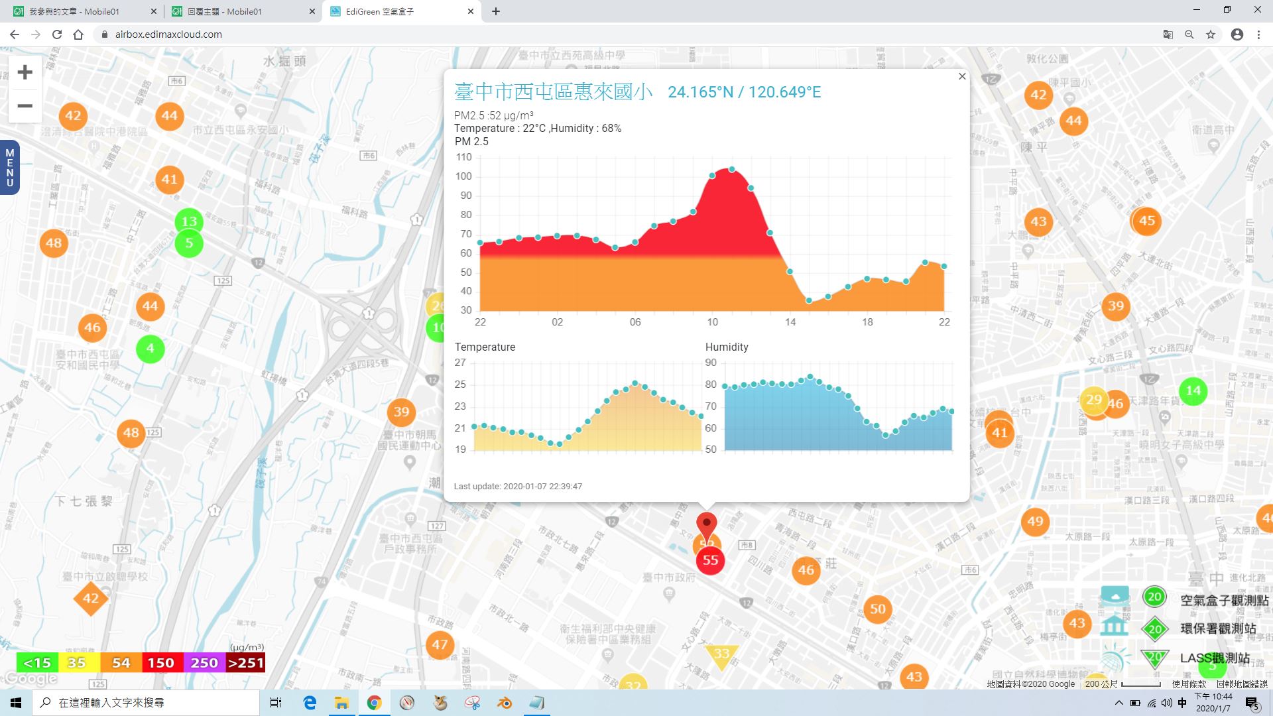The height and width of the screenshot is (716, 1273).
Task: Zoom in the map with plus button
Action: pos(25,72)
